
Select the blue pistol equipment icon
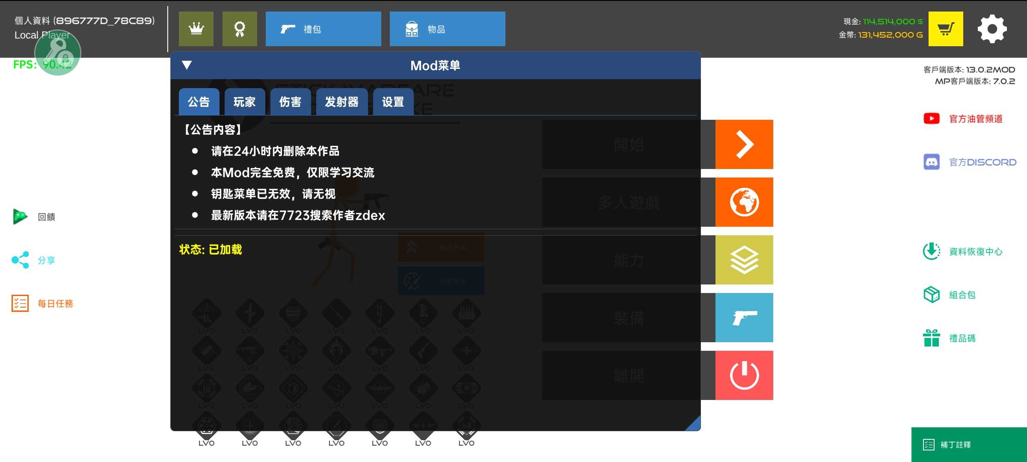pyautogui.click(x=744, y=317)
